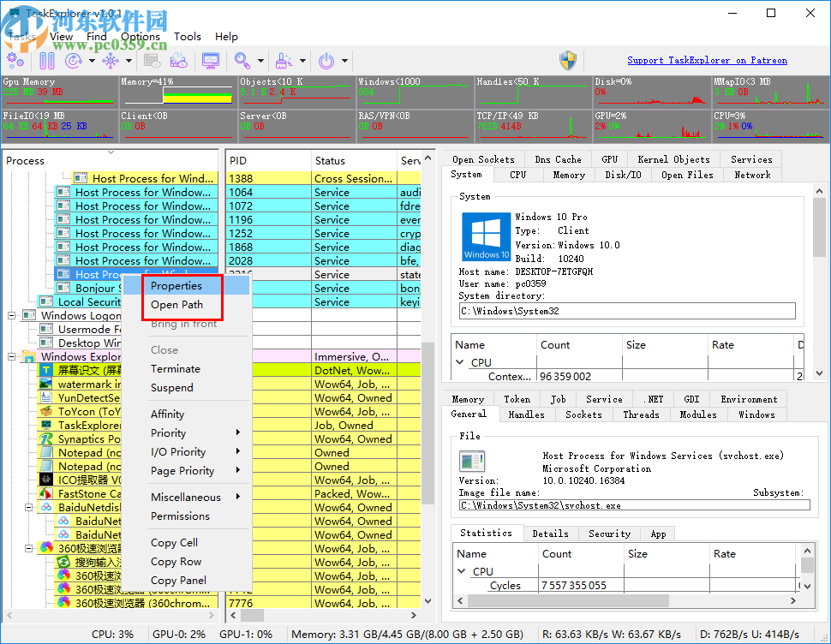Click the magnifier find icon in toolbar
The height and width of the screenshot is (644, 831).
point(242,61)
